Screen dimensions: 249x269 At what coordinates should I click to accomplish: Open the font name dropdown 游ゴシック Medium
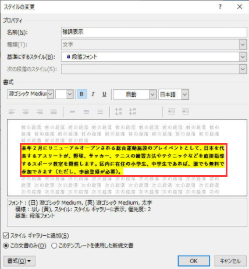(x=51, y=95)
